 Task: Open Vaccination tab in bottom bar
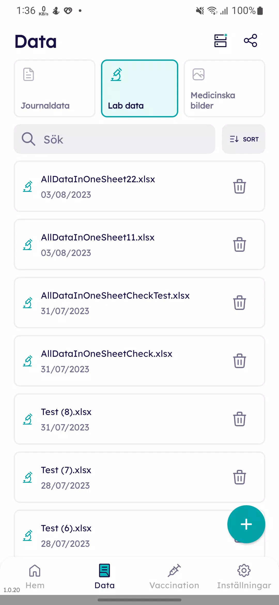click(174, 577)
